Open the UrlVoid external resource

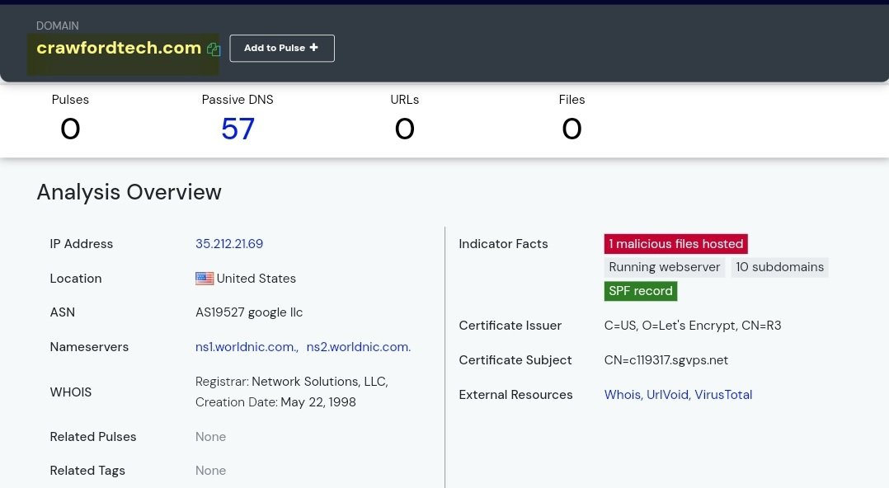[x=667, y=395]
